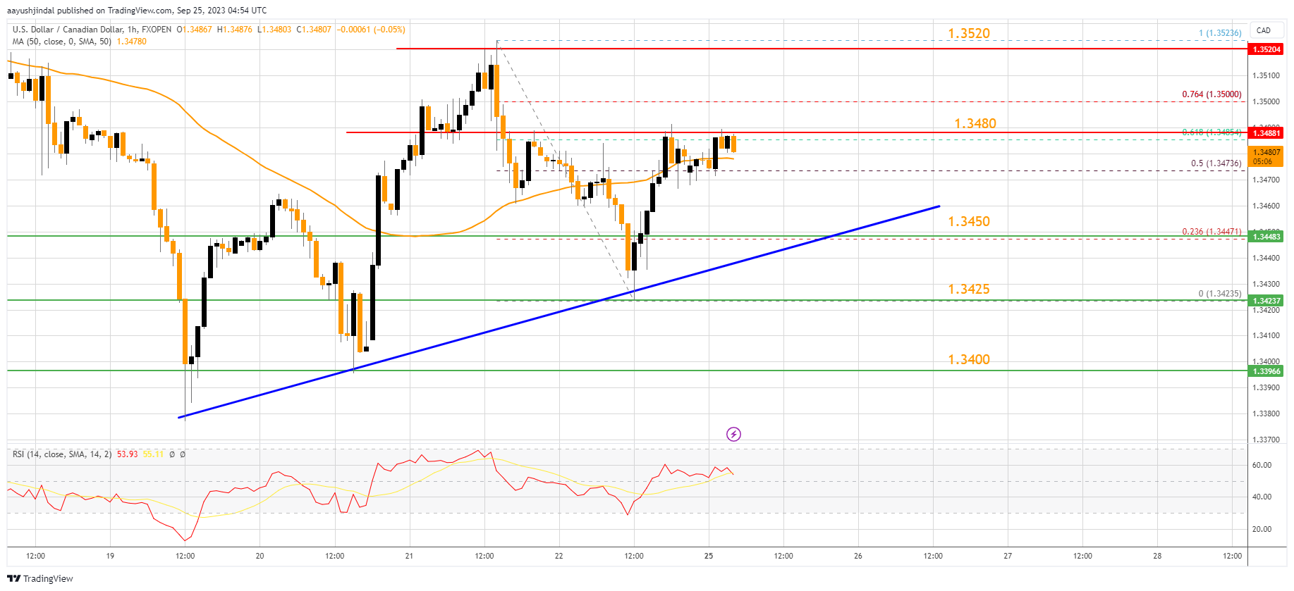Click the 1.3520 orange level annotation
This screenshot has width=1294, height=591.
pyautogui.click(x=969, y=33)
